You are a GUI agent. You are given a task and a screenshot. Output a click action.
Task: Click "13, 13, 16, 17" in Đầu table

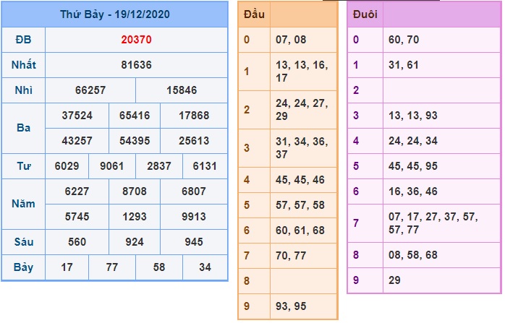(x=302, y=72)
